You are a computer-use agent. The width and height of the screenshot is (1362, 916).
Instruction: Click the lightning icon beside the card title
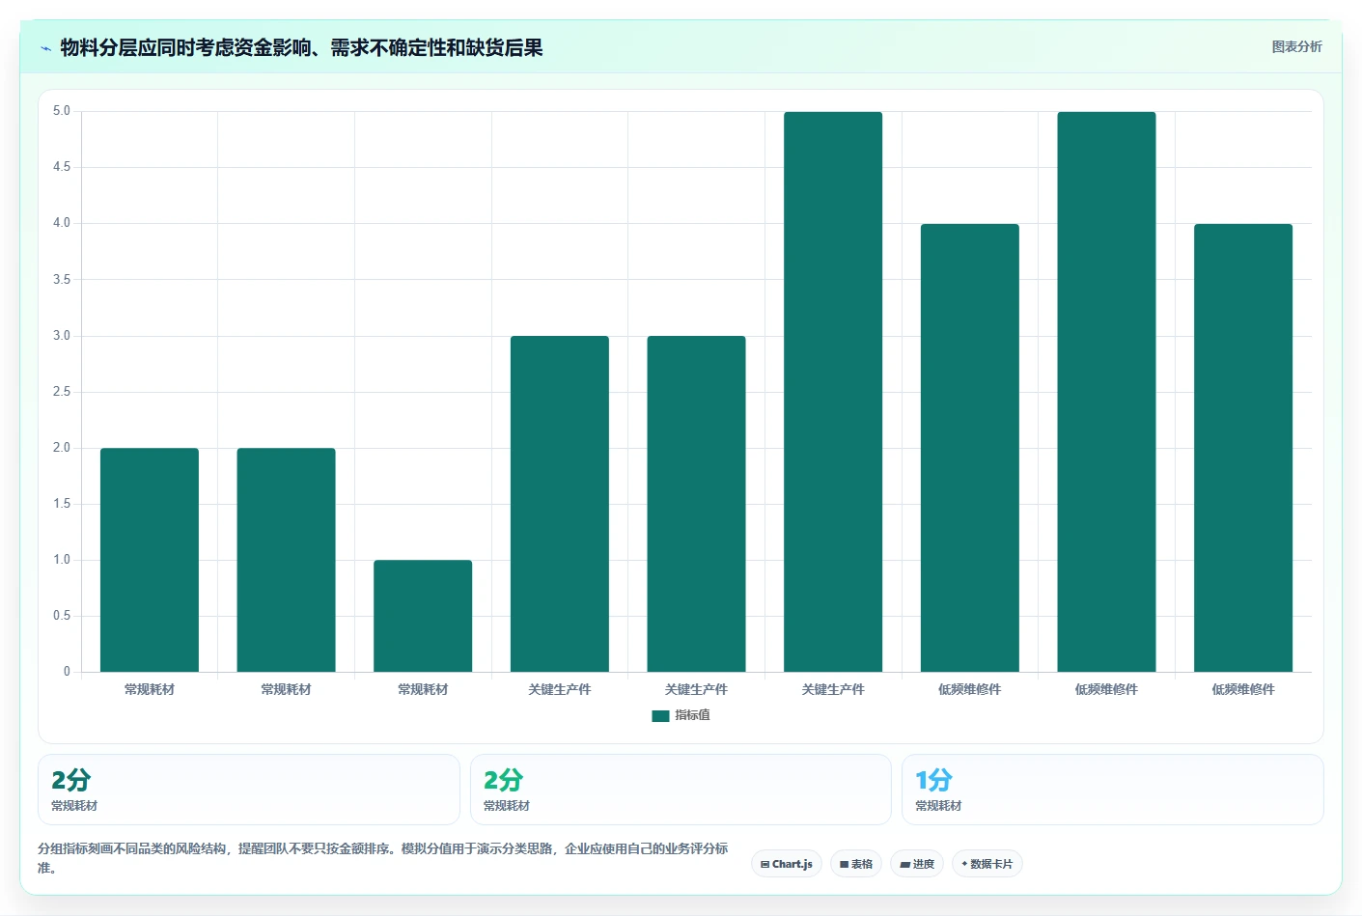(x=45, y=48)
